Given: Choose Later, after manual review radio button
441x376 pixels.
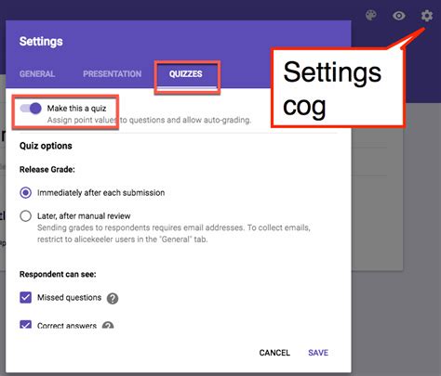Looking at the screenshot, I should tap(25, 216).
